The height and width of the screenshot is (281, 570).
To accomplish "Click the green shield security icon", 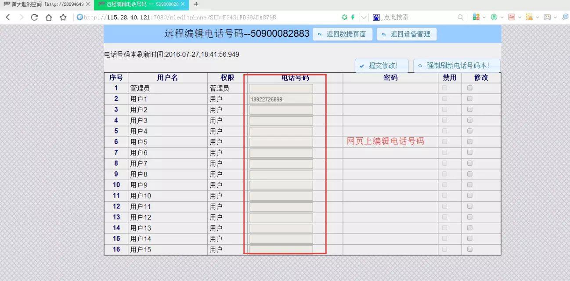I will click(x=494, y=17).
